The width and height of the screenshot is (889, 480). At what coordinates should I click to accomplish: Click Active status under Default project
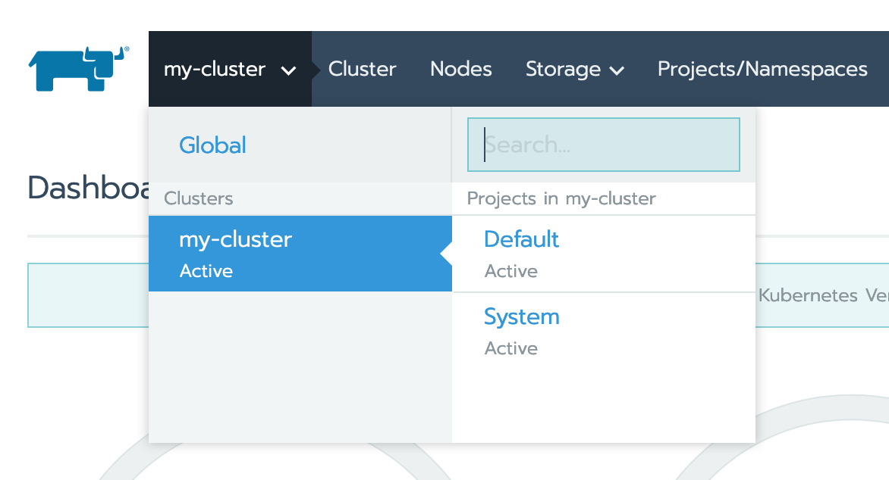pos(511,271)
